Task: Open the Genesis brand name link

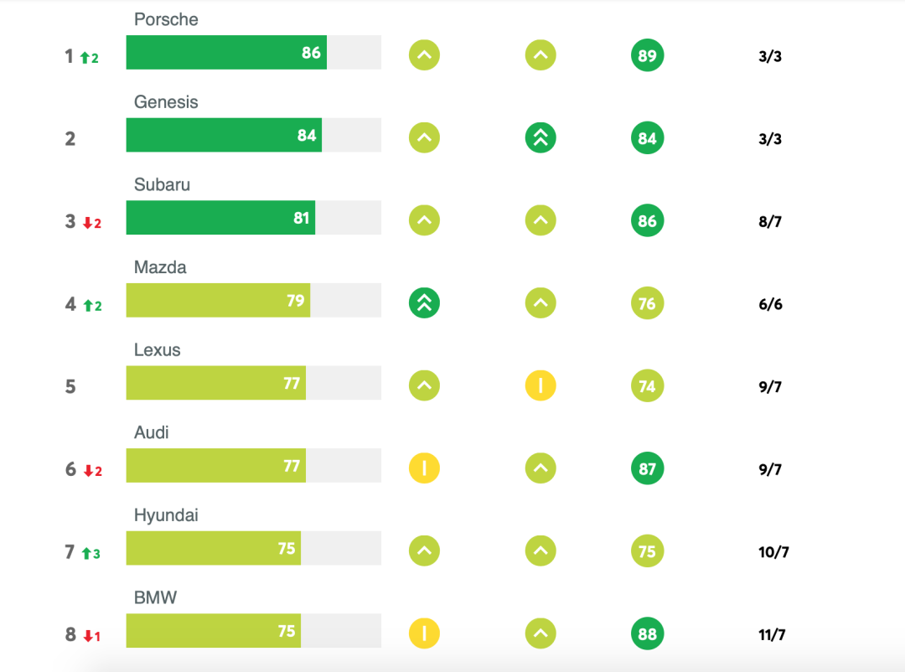Action: (x=166, y=102)
